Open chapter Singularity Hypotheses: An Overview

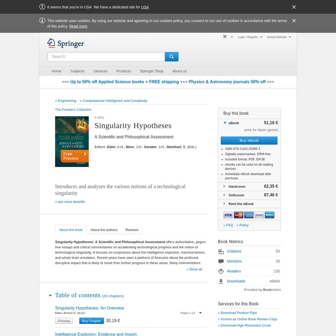click(x=90, y=308)
